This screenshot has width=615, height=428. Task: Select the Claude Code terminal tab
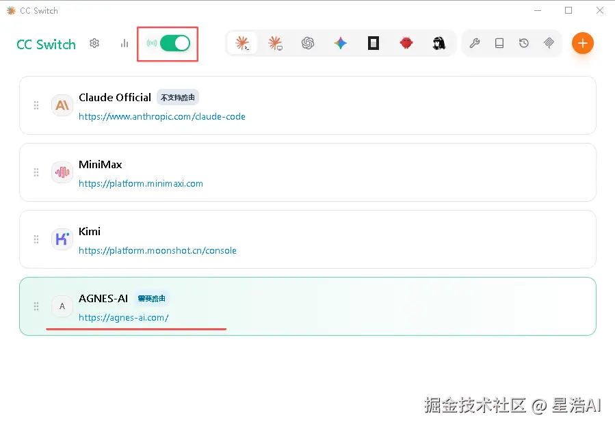pos(242,43)
